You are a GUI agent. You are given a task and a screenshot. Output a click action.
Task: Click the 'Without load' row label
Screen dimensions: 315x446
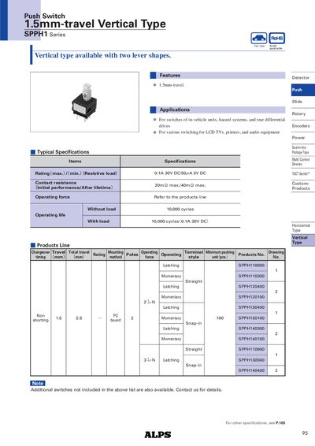pos(102,209)
